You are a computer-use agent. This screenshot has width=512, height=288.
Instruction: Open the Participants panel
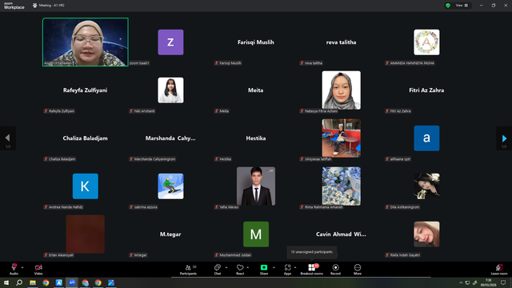point(189,270)
